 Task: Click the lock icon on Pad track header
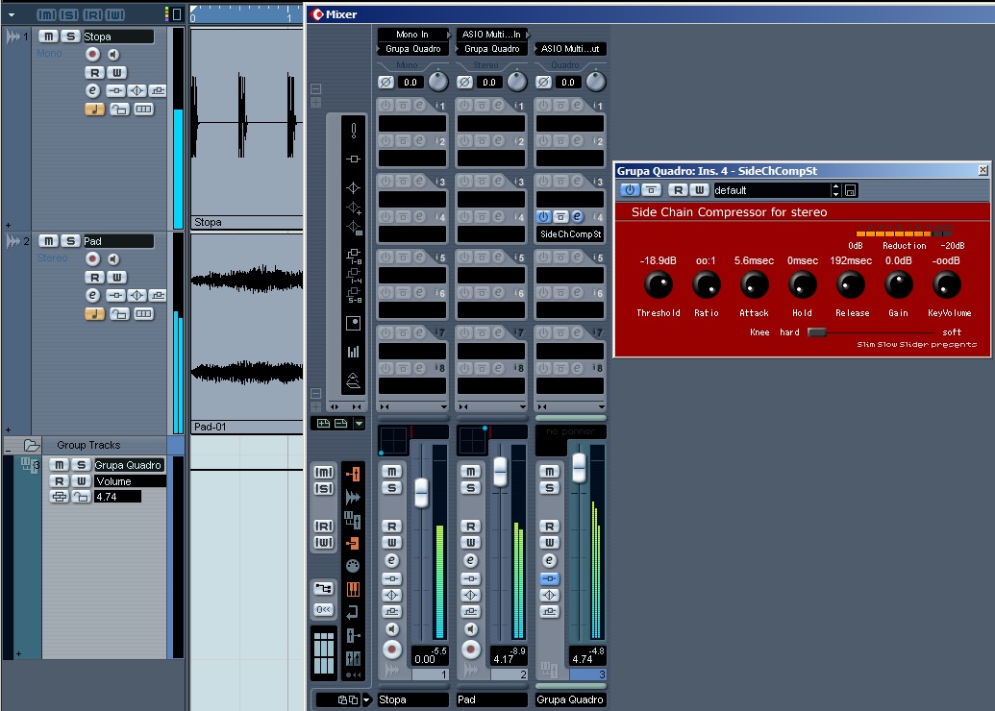tap(119, 313)
